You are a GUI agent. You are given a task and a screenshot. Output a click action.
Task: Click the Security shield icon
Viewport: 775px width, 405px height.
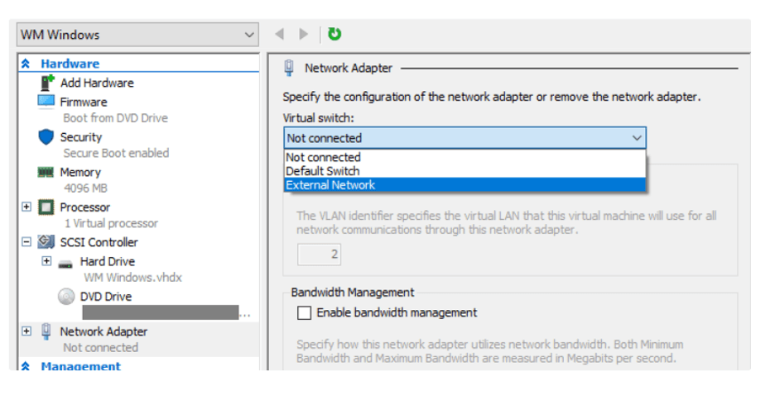coord(46,137)
